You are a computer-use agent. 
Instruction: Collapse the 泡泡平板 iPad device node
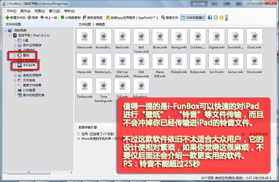coord(10,35)
